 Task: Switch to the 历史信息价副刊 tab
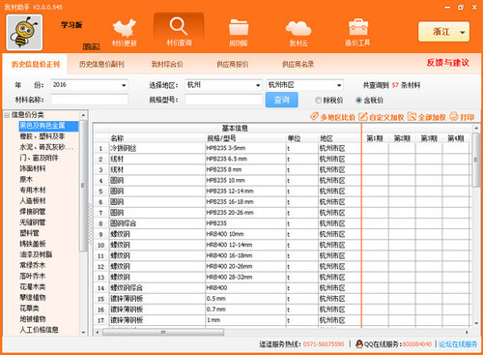tap(101, 64)
